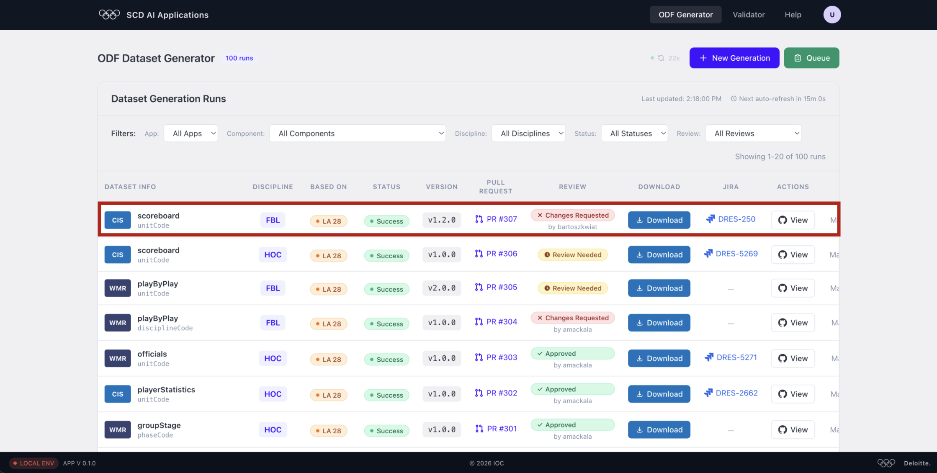This screenshot has width=937, height=473.
Task: Click the pull request icon for PR #302
Action: 479,393
